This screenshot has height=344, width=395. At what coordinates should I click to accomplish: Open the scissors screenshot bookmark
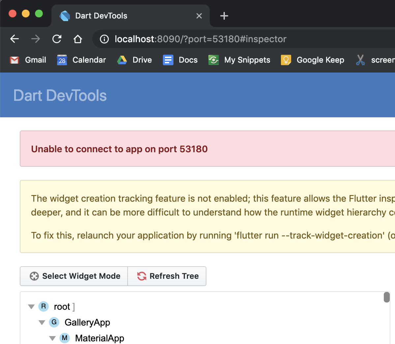click(x=375, y=60)
